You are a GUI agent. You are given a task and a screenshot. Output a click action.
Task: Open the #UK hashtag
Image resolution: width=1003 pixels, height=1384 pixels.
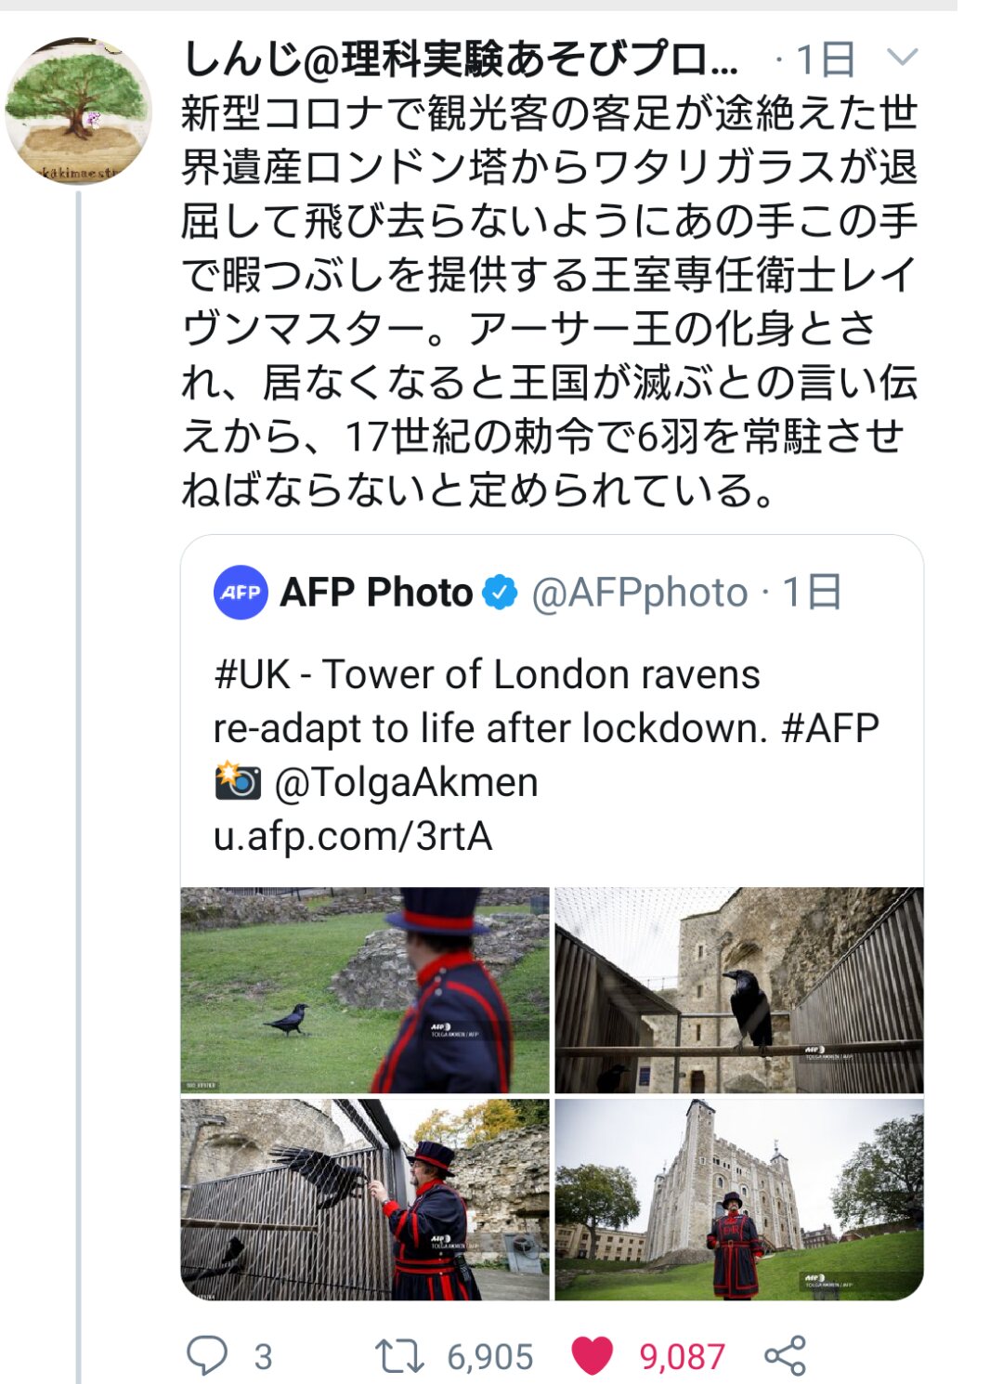252,674
